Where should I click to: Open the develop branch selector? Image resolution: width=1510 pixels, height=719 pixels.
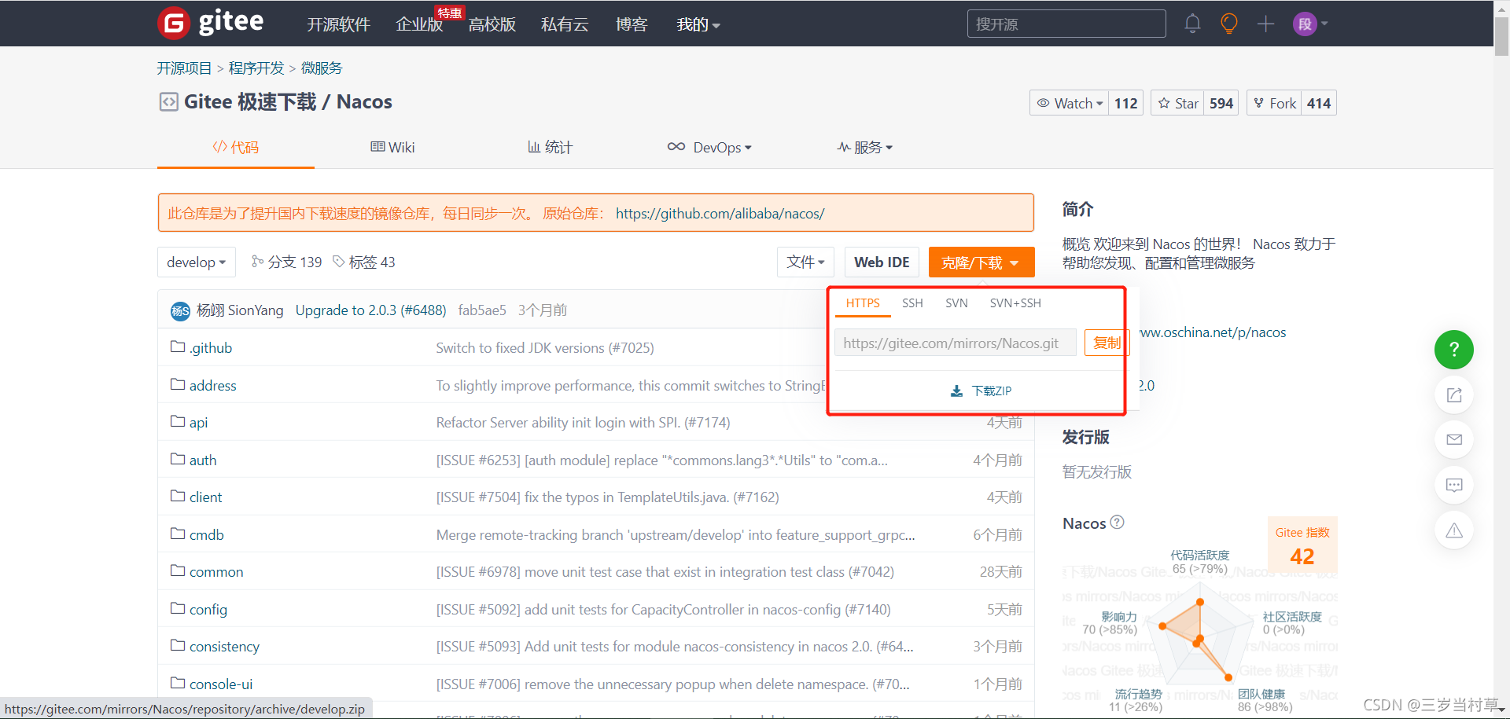[x=197, y=262]
